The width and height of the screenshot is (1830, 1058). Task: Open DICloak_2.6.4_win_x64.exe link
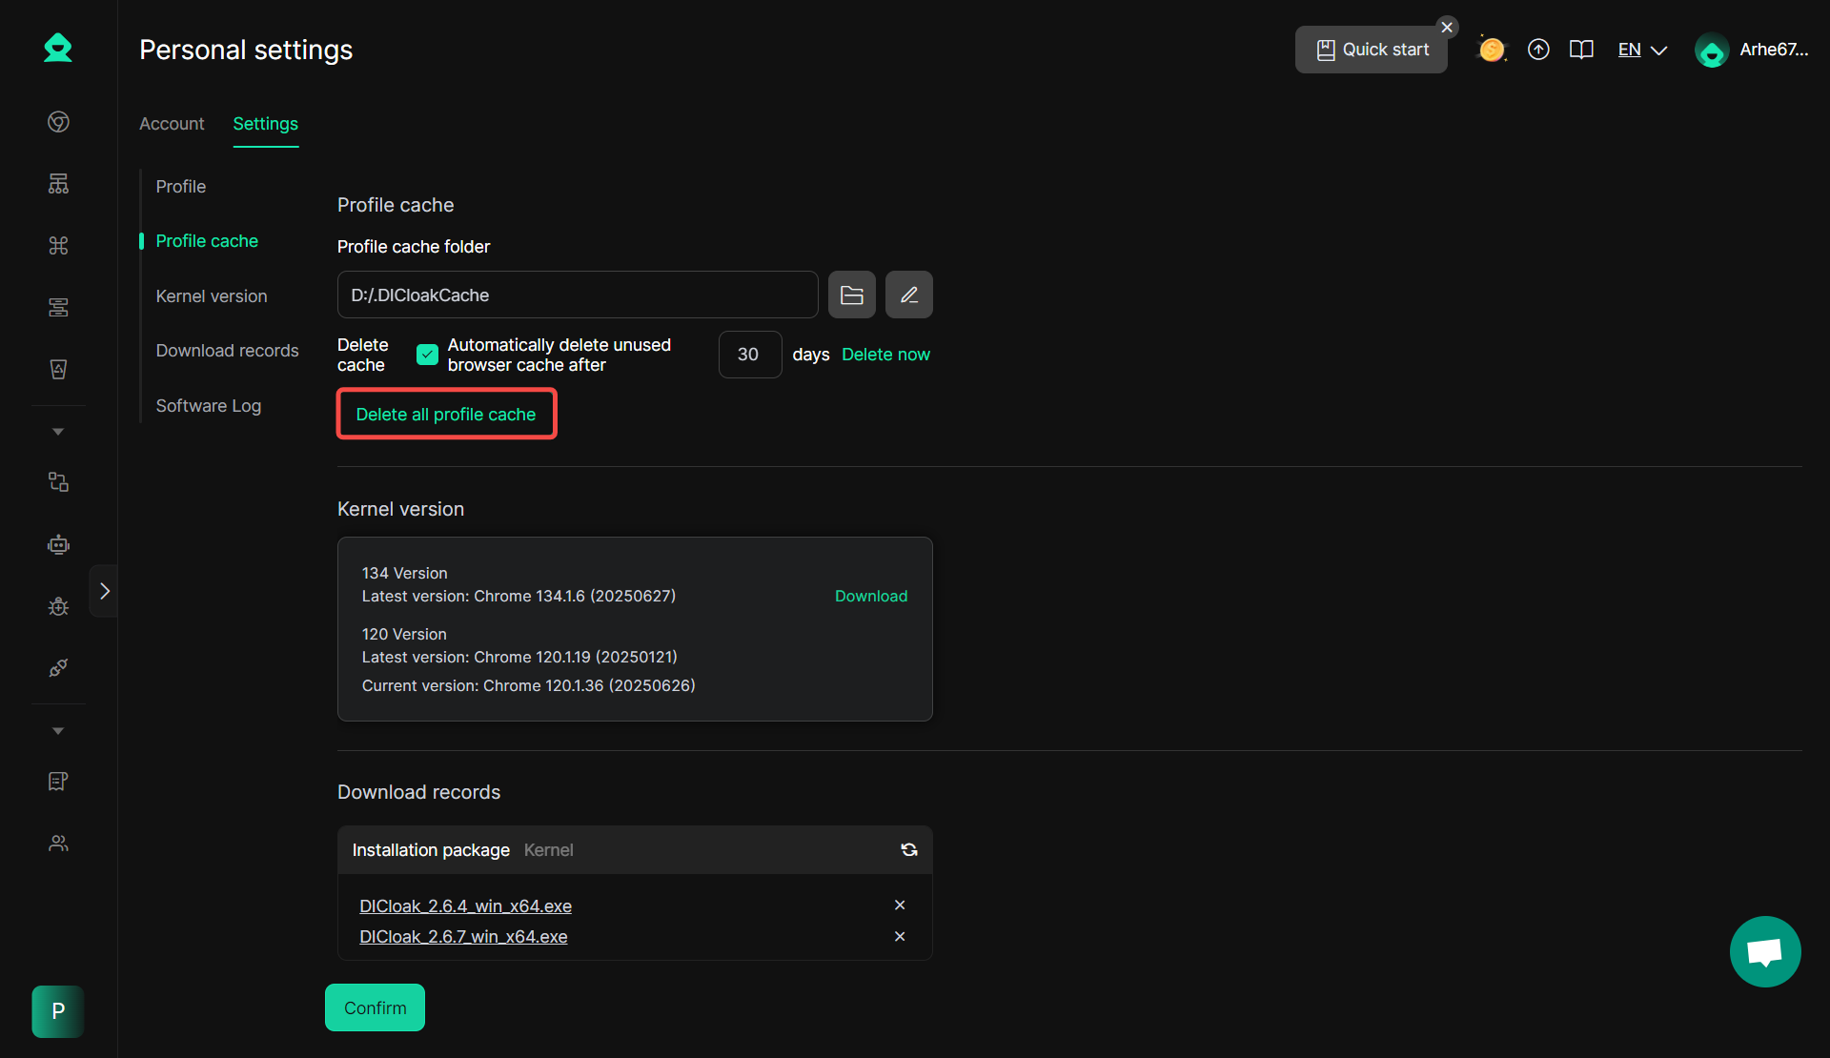pyautogui.click(x=466, y=905)
